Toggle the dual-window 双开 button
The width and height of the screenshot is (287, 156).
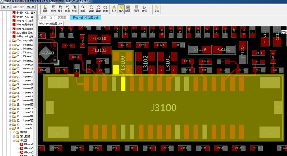click(x=137, y=9)
